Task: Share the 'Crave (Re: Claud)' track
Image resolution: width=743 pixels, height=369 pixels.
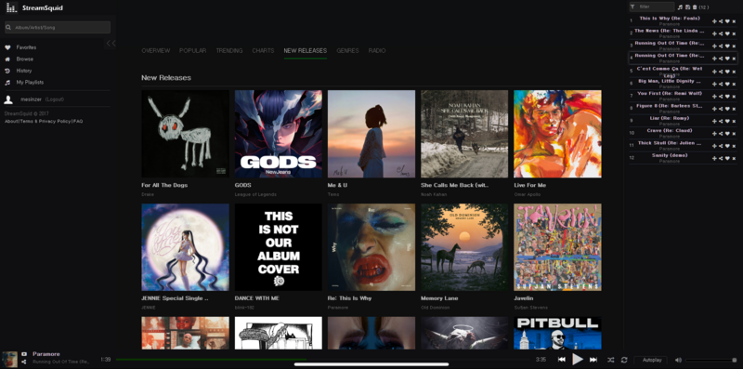Action: click(721, 133)
